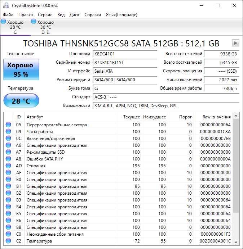Image resolution: width=243 pixels, height=249 pixels.
Task: Click the status icon for attribute 0C
Action: 8,138
